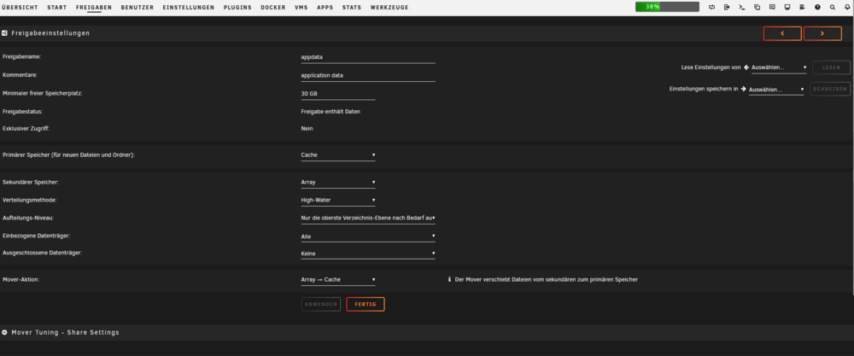Open the FREIGABEN menu item
The image size is (854, 356).
(94, 8)
